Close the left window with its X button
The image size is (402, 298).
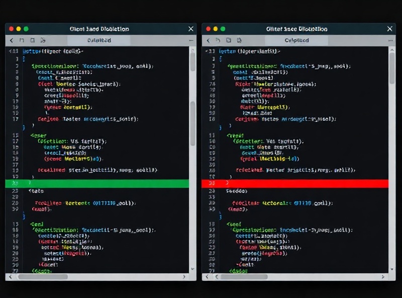click(191, 29)
